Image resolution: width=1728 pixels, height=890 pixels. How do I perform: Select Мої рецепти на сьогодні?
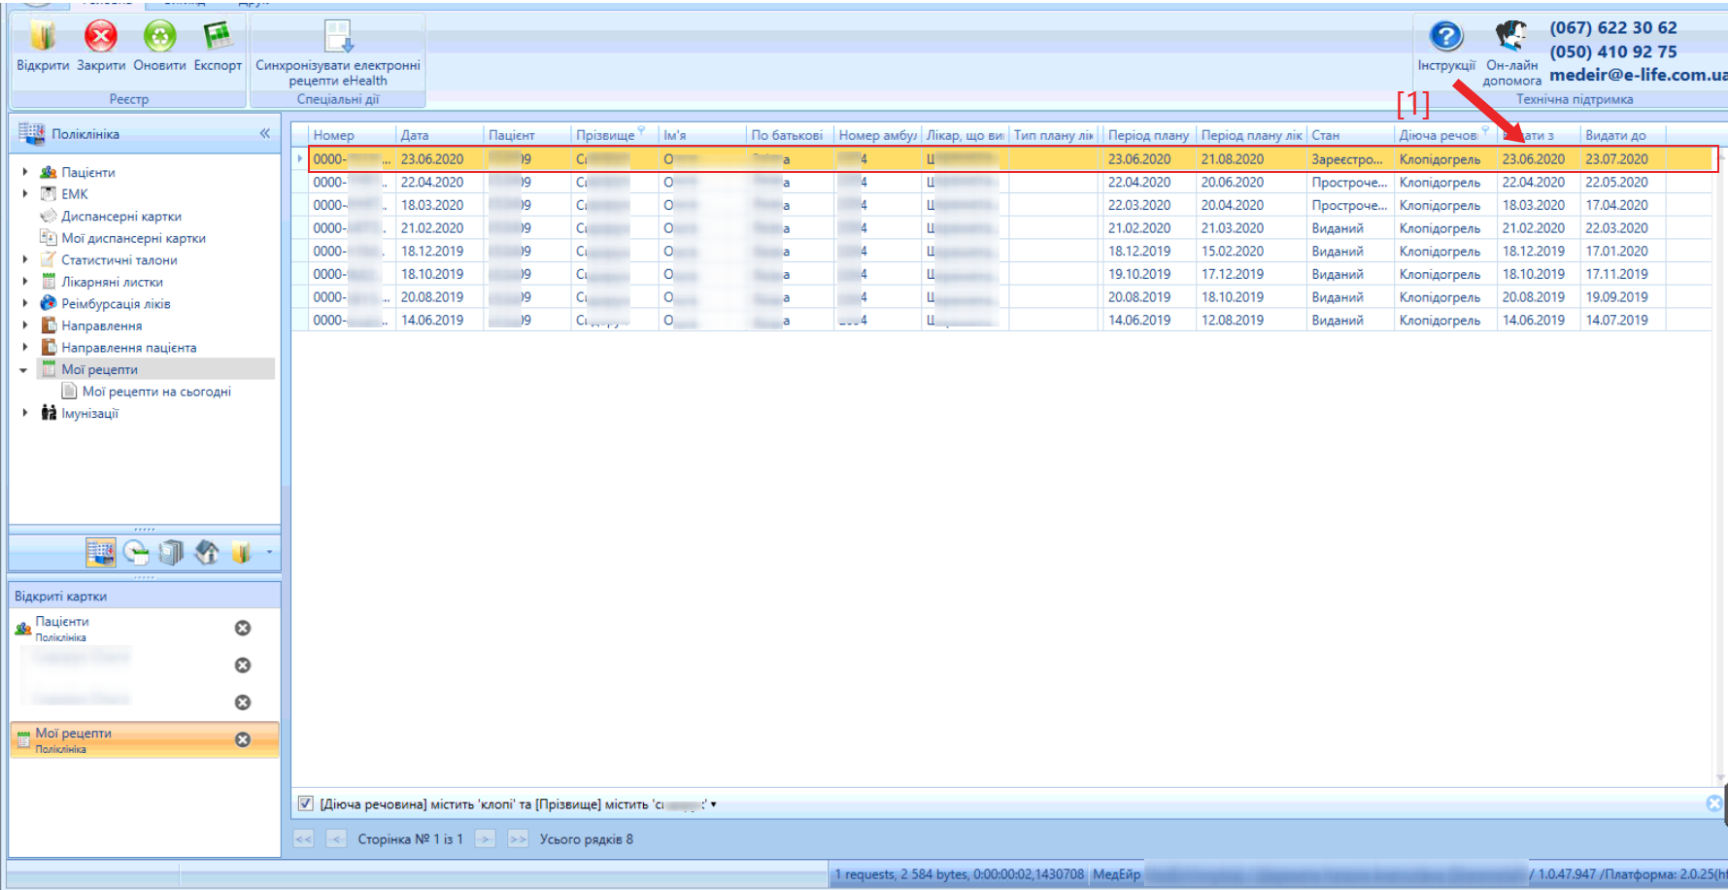[156, 392]
